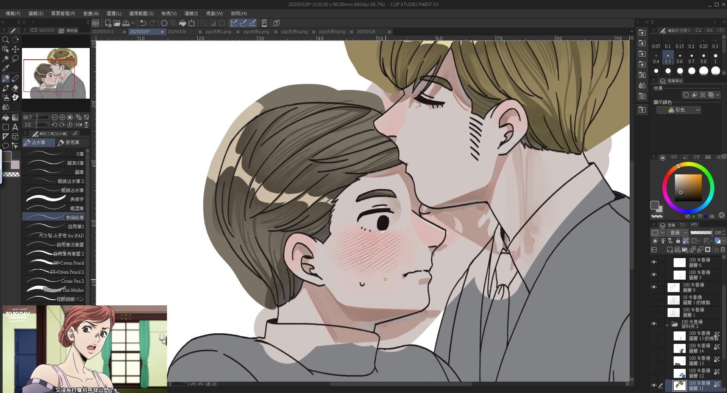Toggle Snap to Ruler in toolbar
Screen dimensions: 727x393
pos(234,23)
